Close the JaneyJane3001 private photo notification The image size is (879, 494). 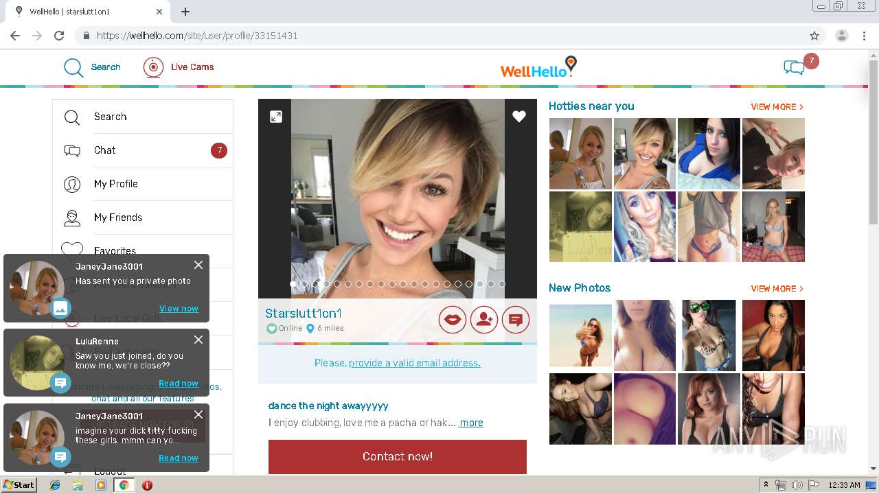[x=198, y=265]
